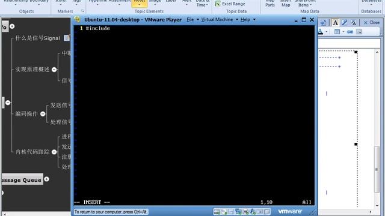
Task: Expand the topic at the top left of the map
Action: point(12,26)
